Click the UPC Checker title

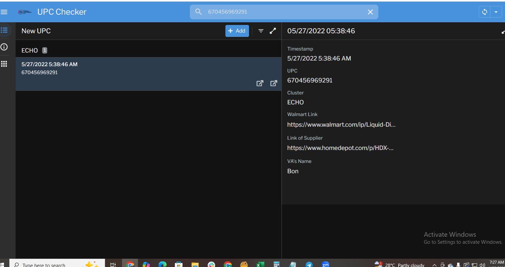[x=62, y=12]
